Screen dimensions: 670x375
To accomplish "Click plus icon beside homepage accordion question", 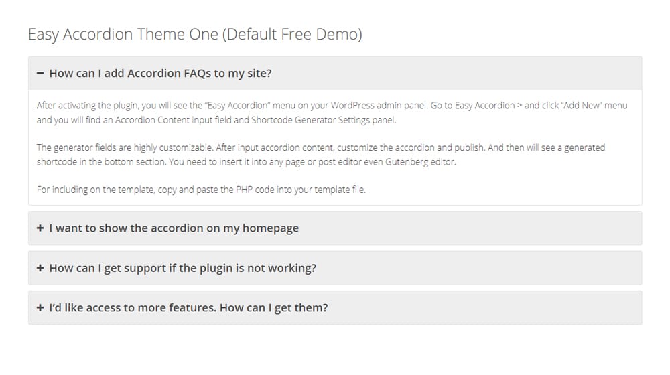I will click(40, 228).
